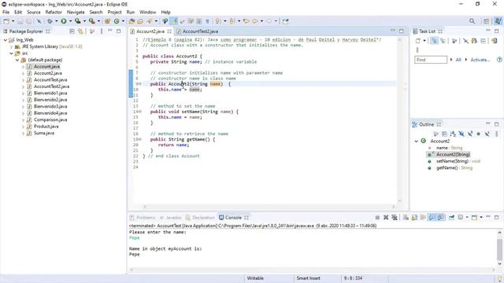
Task: Toggle Hide Fields in Outline toolbar
Action: tap(461, 134)
